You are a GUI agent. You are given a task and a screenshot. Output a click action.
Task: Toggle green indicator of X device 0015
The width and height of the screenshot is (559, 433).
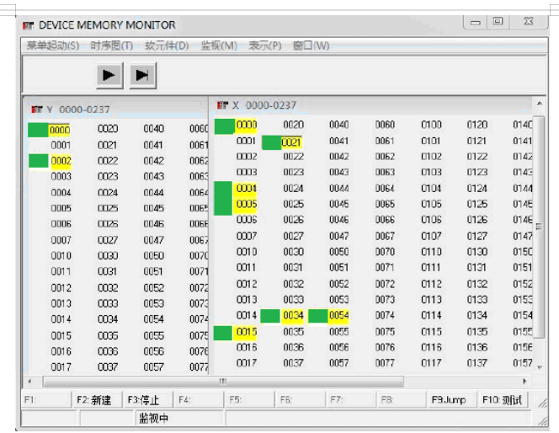[223, 333]
